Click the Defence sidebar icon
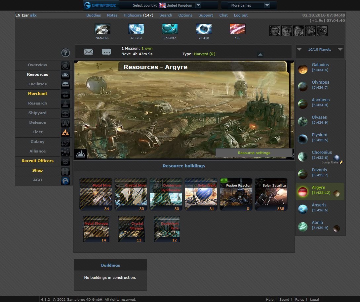This screenshot has height=302, width=360. click(x=65, y=123)
